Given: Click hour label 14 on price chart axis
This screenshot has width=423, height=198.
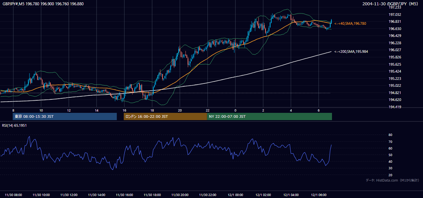Looking at the screenshot, I should pos(97,110).
